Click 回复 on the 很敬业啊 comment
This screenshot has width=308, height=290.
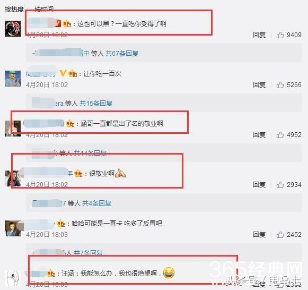(259, 185)
